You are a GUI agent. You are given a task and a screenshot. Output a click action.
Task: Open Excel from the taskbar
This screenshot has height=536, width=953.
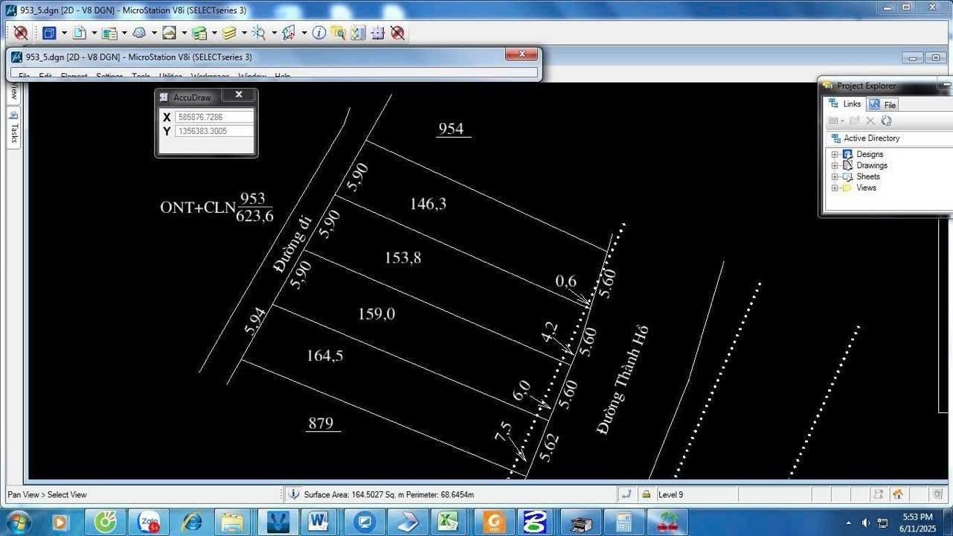point(449,522)
